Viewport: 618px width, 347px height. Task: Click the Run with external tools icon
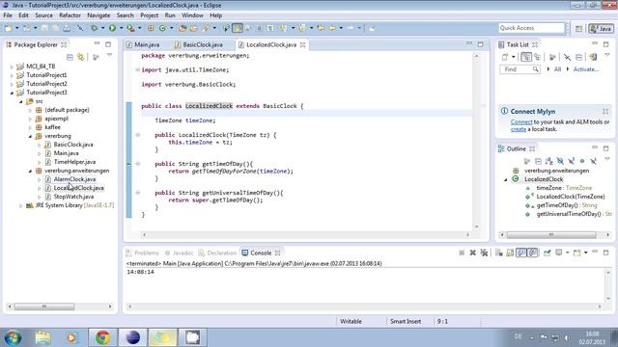pyautogui.click(x=130, y=28)
